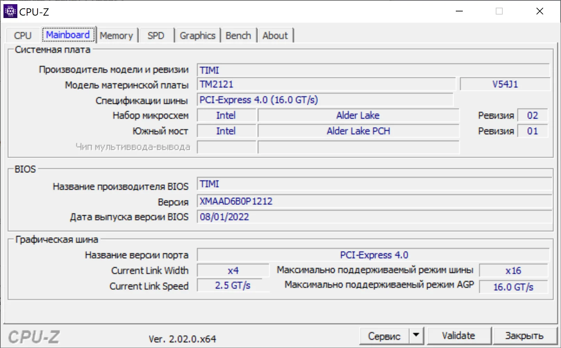Click the Южный мост label
The width and height of the screenshot is (561, 348).
160,131
